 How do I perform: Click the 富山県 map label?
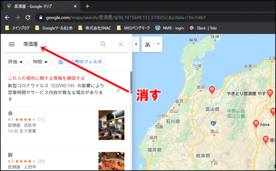tap(212, 110)
